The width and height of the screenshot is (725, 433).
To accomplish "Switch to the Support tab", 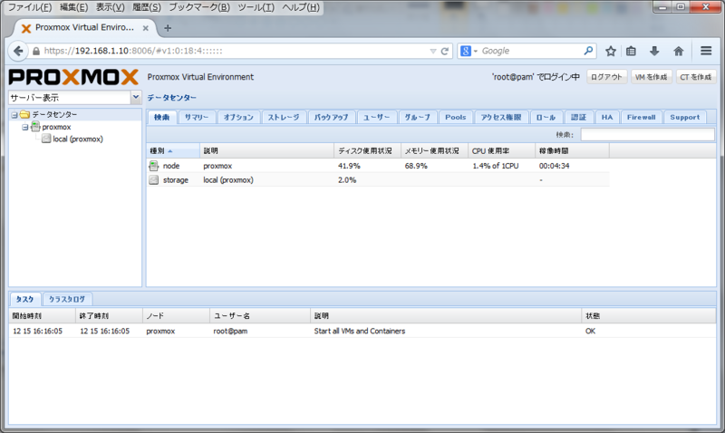I will pos(685,118).
